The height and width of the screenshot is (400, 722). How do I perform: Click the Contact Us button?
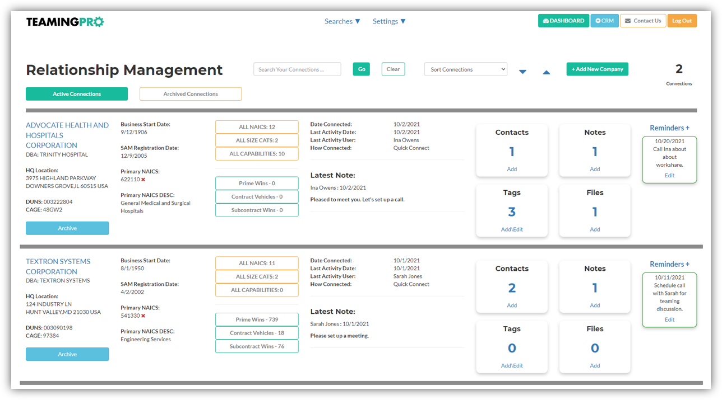(643, 21)
